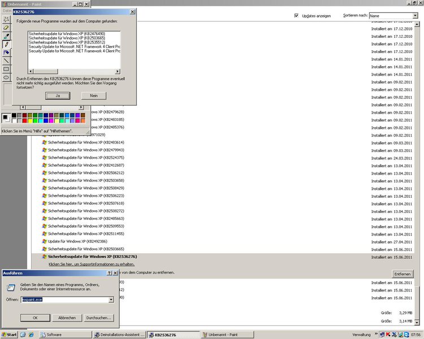Click Paint canvas horizontal scrollbar right arrow

point(81,107)
